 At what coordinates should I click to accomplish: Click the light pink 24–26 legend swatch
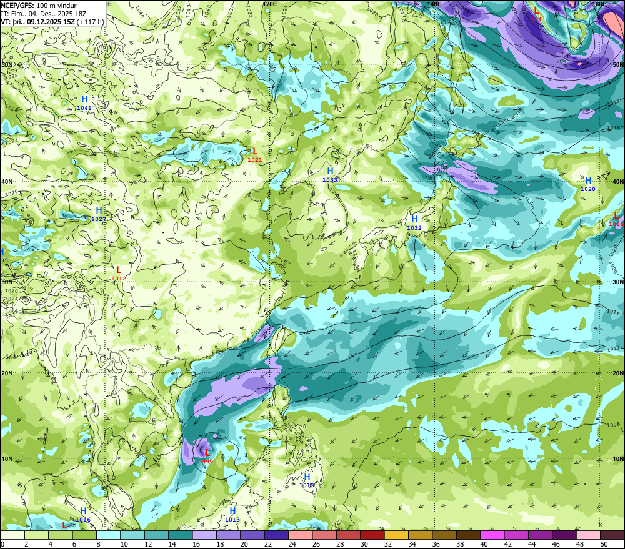point(300,535)
